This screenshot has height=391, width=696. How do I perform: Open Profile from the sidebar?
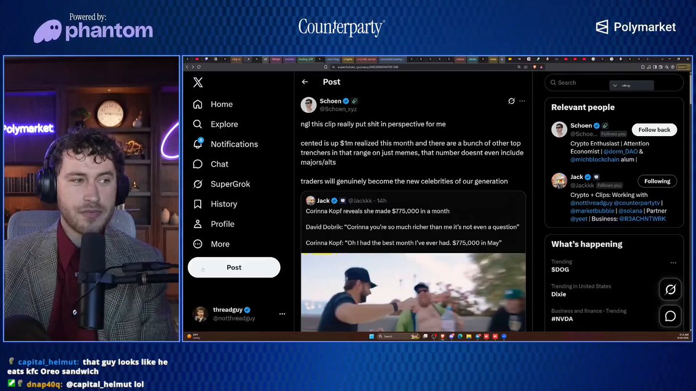pyautogui.click(x=213, y=224)
